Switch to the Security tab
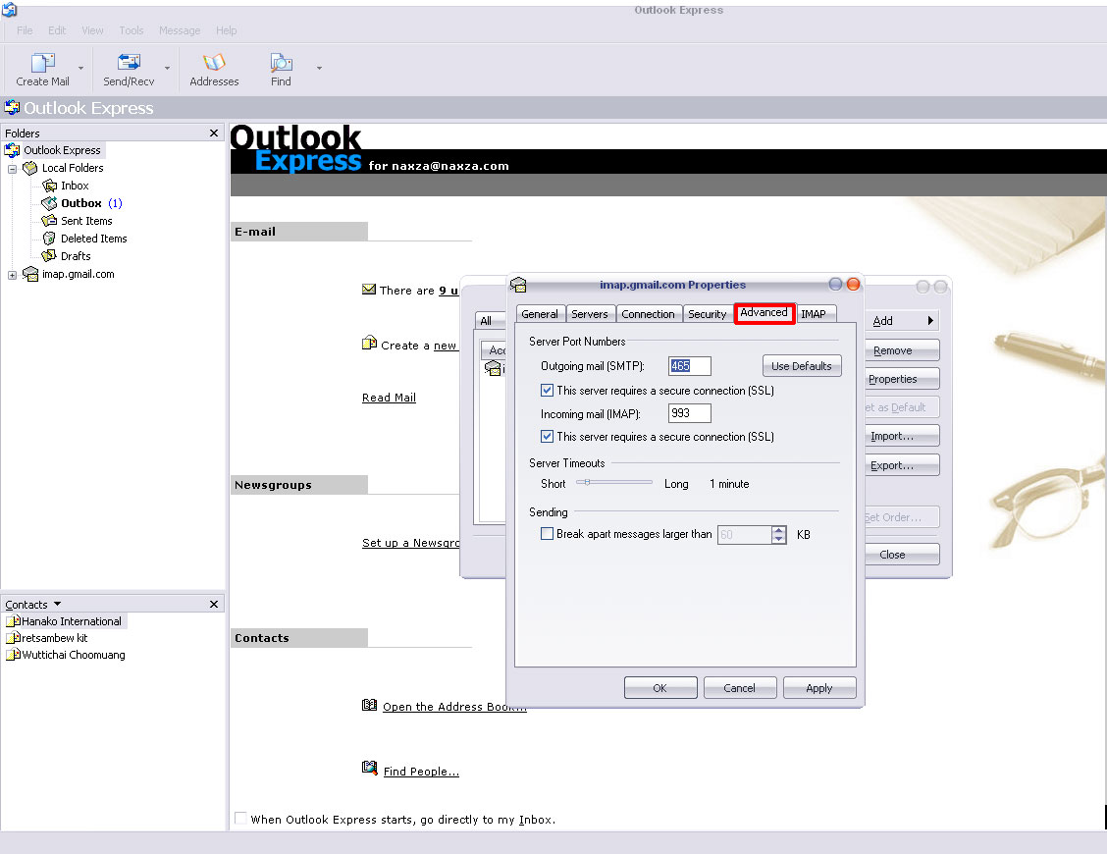 tap(708, 314)
